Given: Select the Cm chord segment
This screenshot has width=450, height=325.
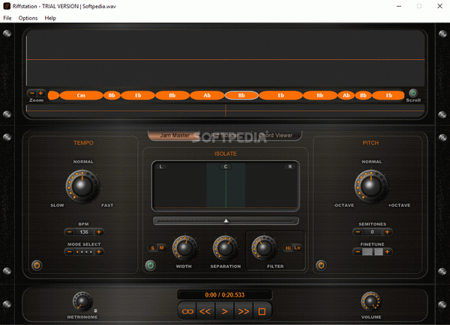Looking at the screenshot, I should (x=81, y=95).
